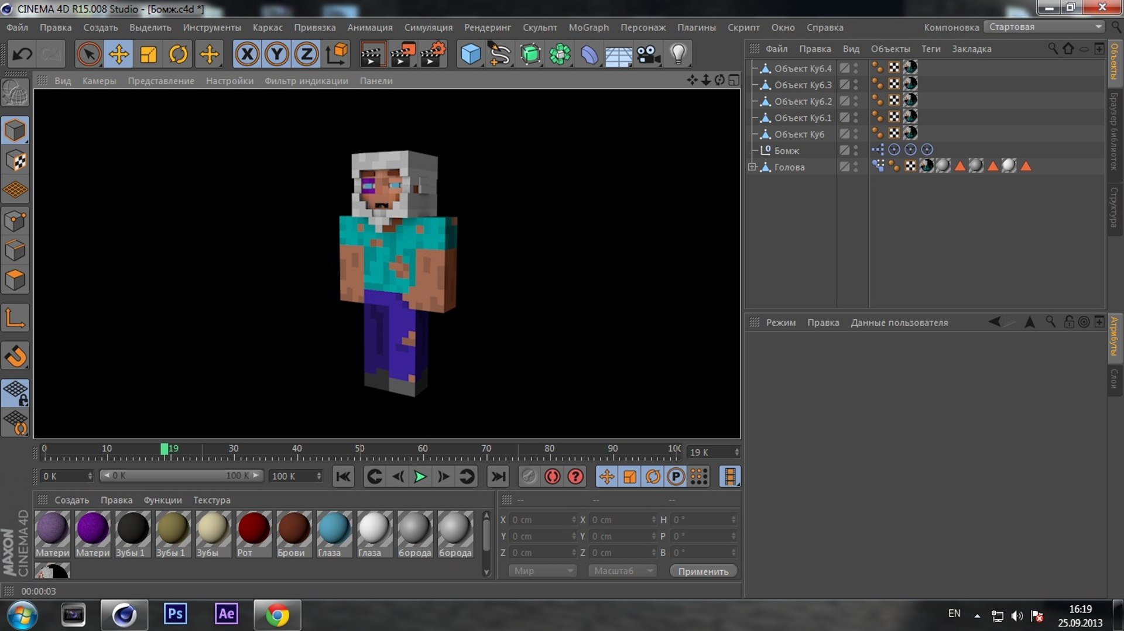The image size is (1124, 631).
Task: Open the MoGraph menu
Action: (x=588, y=27)
